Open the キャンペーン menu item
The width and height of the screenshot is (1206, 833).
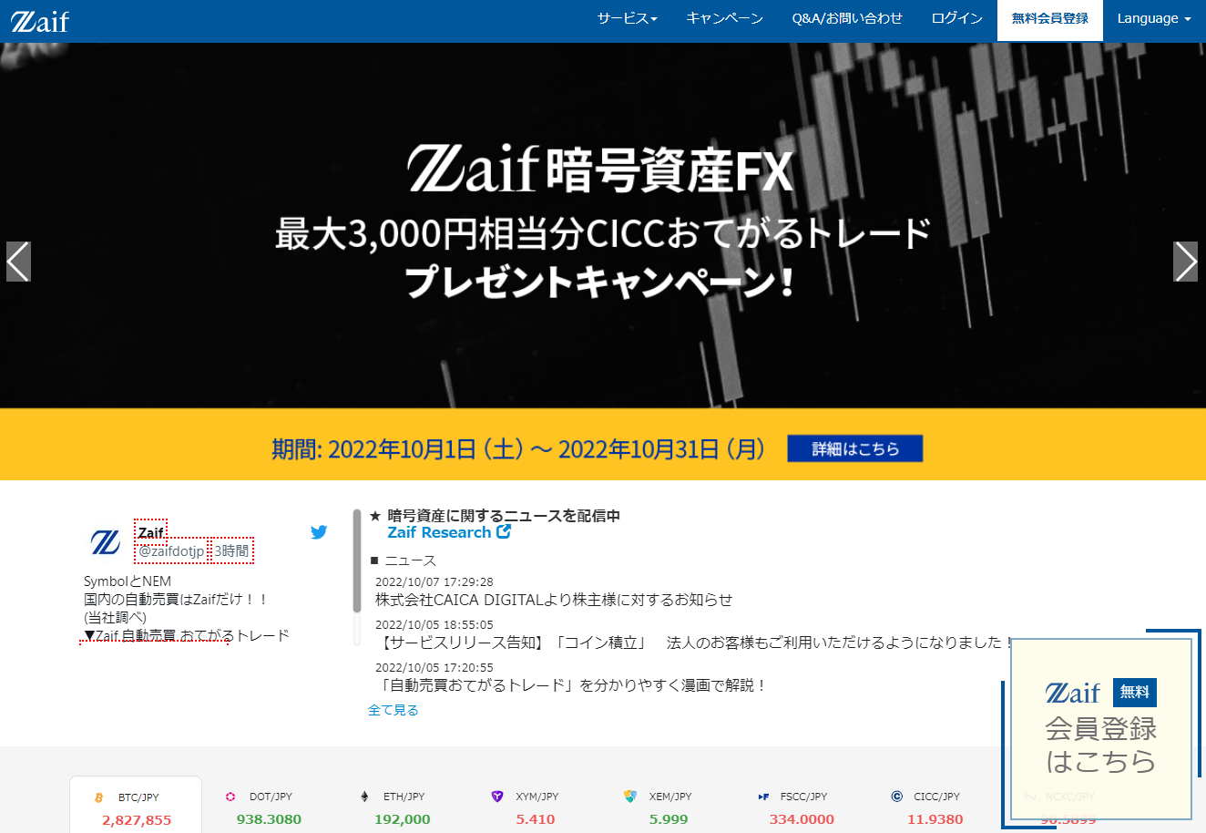724,16
